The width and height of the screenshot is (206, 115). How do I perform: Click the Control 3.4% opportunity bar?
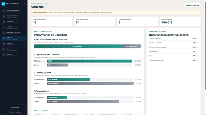[x=58, y=65]
